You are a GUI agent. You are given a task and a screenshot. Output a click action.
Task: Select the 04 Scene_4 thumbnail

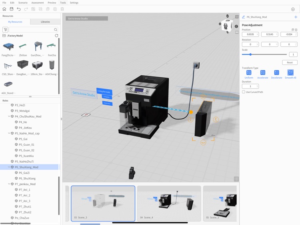click(169, 203)
